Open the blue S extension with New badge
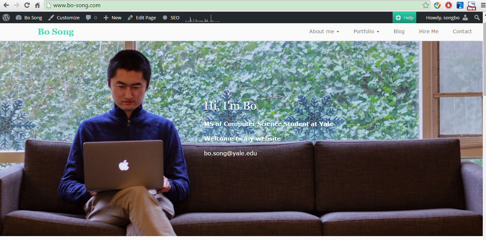 coord(471,6)
